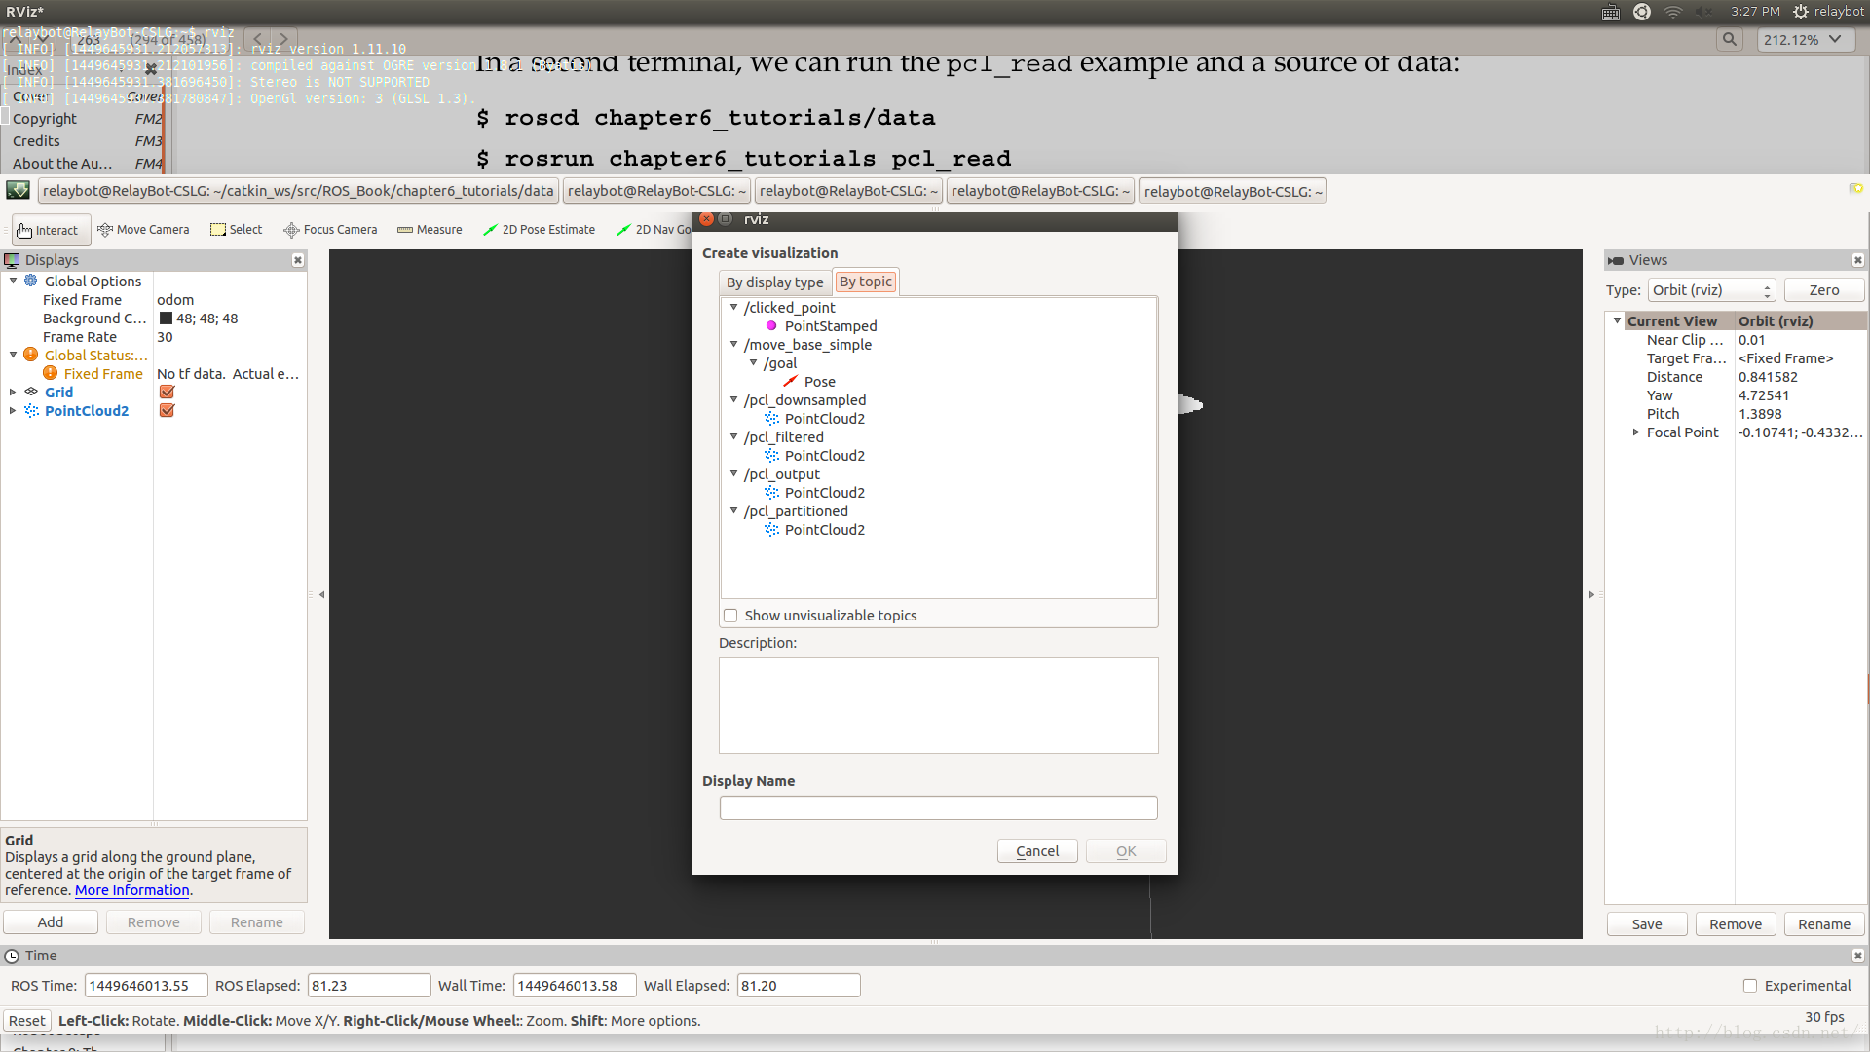Click the Reset button
Screen dimensions: 1870x1052
point(27,1021)
